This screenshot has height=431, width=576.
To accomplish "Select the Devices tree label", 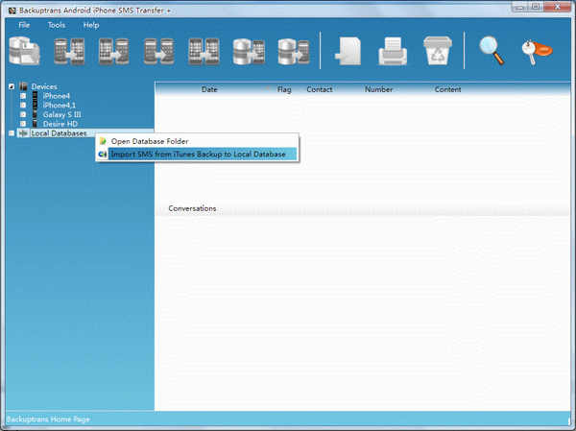I will (44, 86).
